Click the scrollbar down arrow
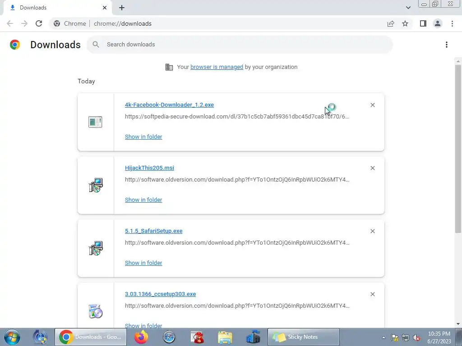Image resolution: width=462 pixels, height=346 pixels. point(458,324)
